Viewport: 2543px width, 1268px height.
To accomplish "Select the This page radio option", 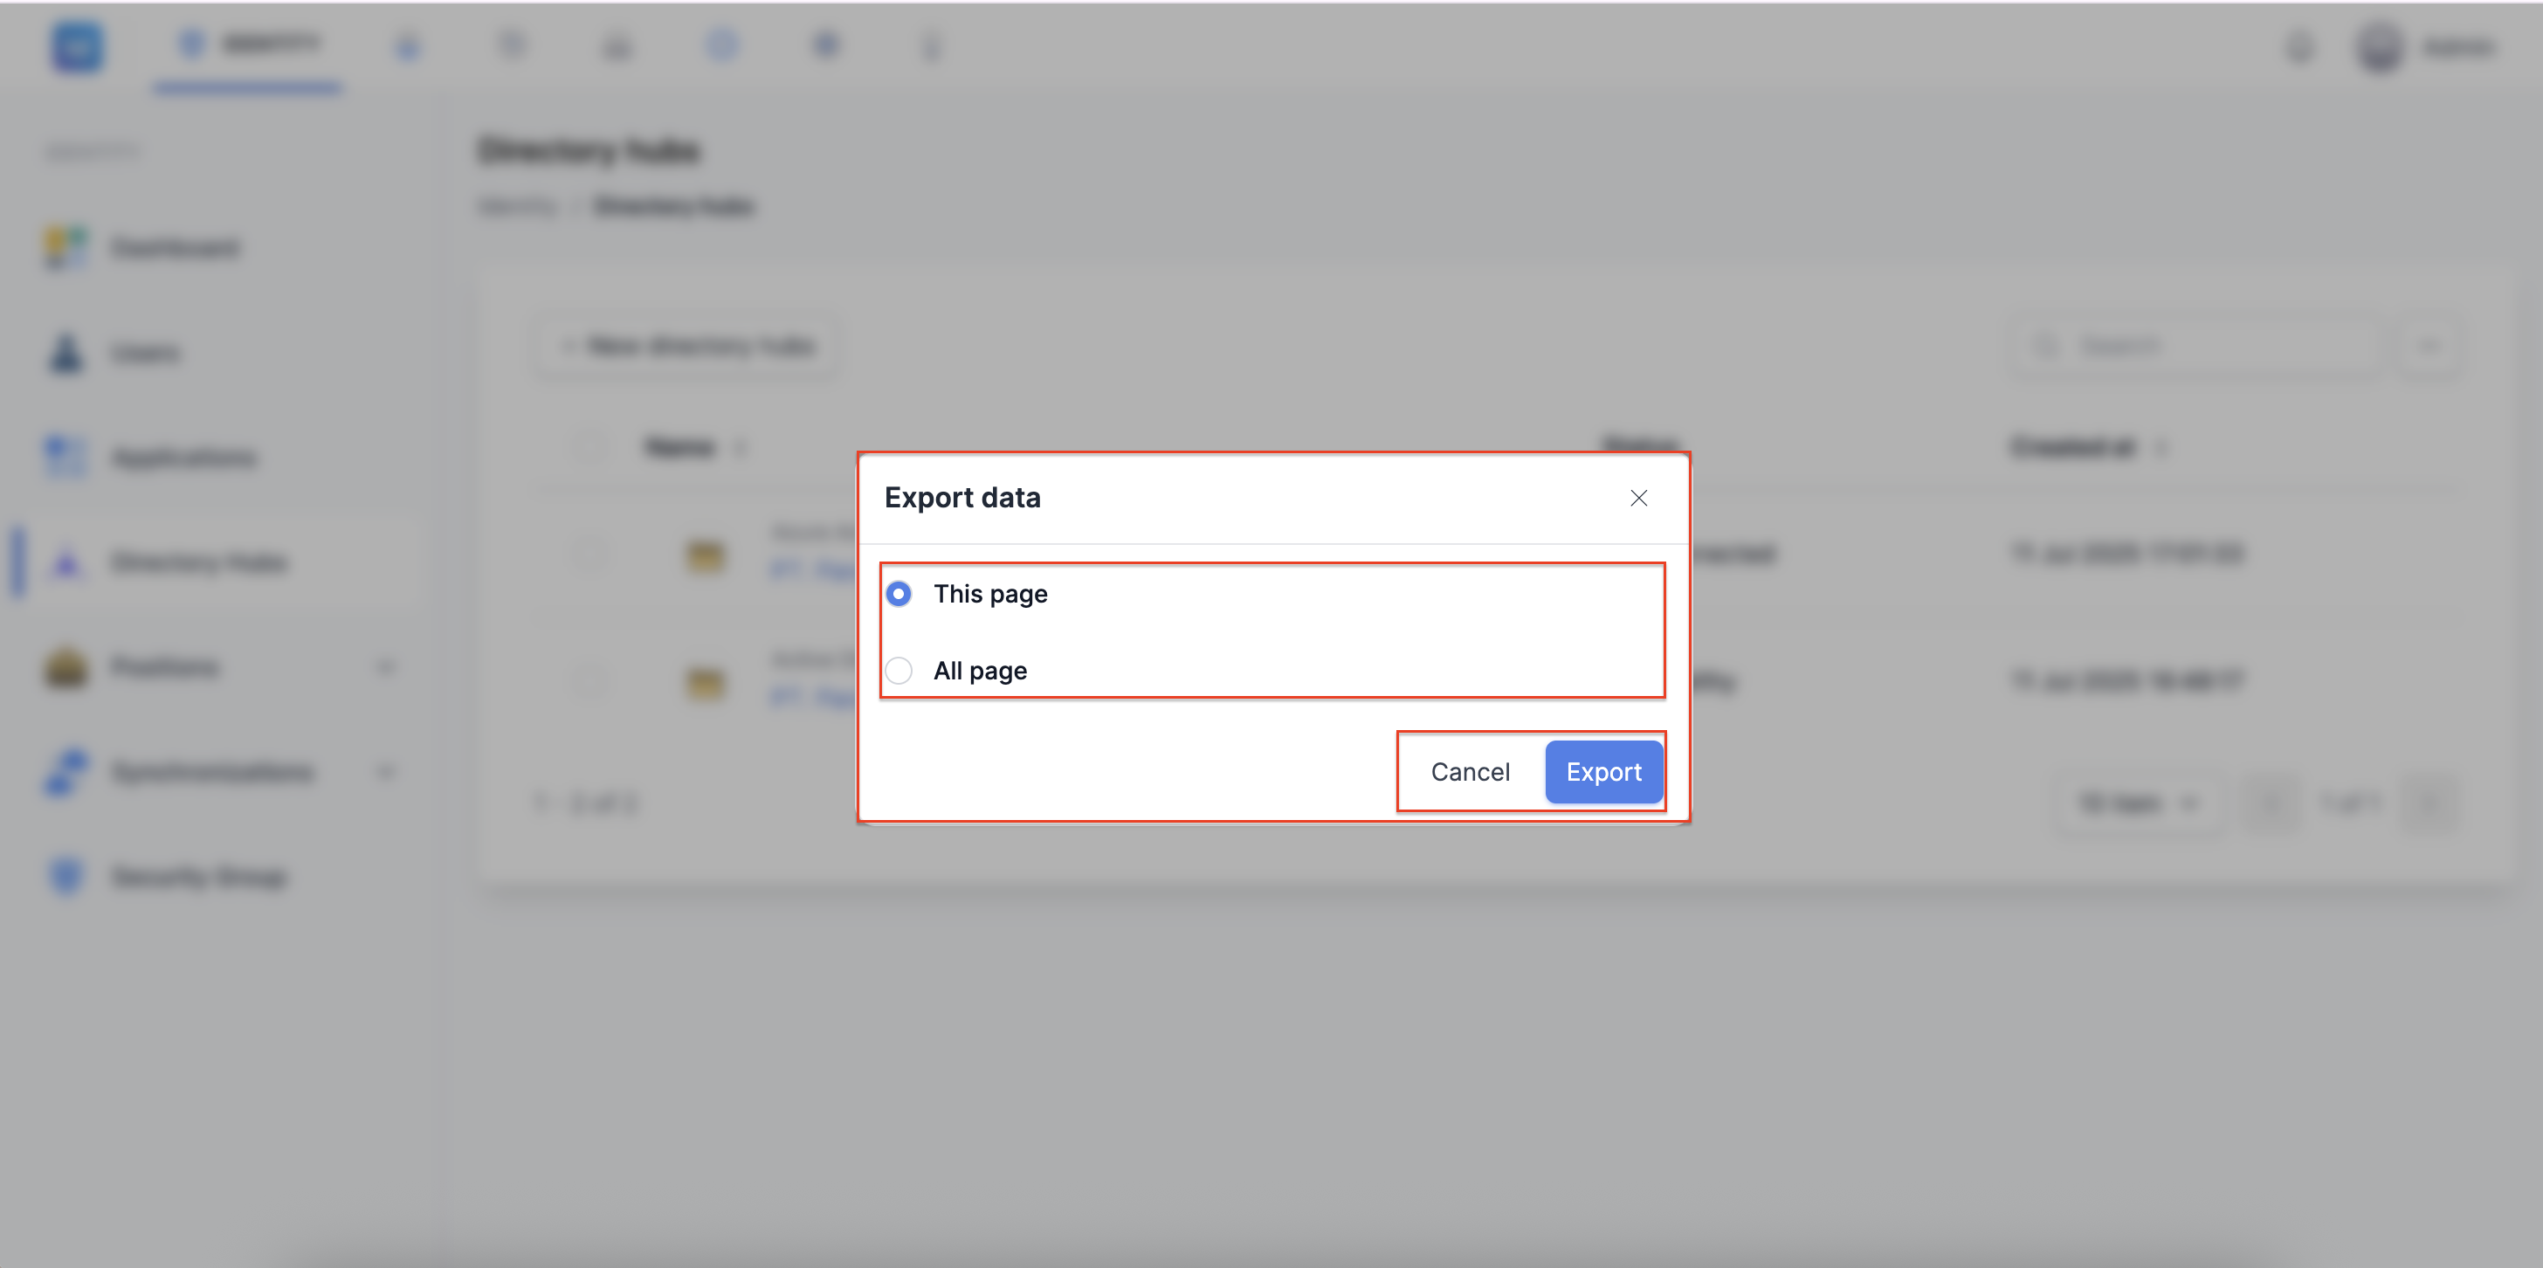I will pos(899,594).
